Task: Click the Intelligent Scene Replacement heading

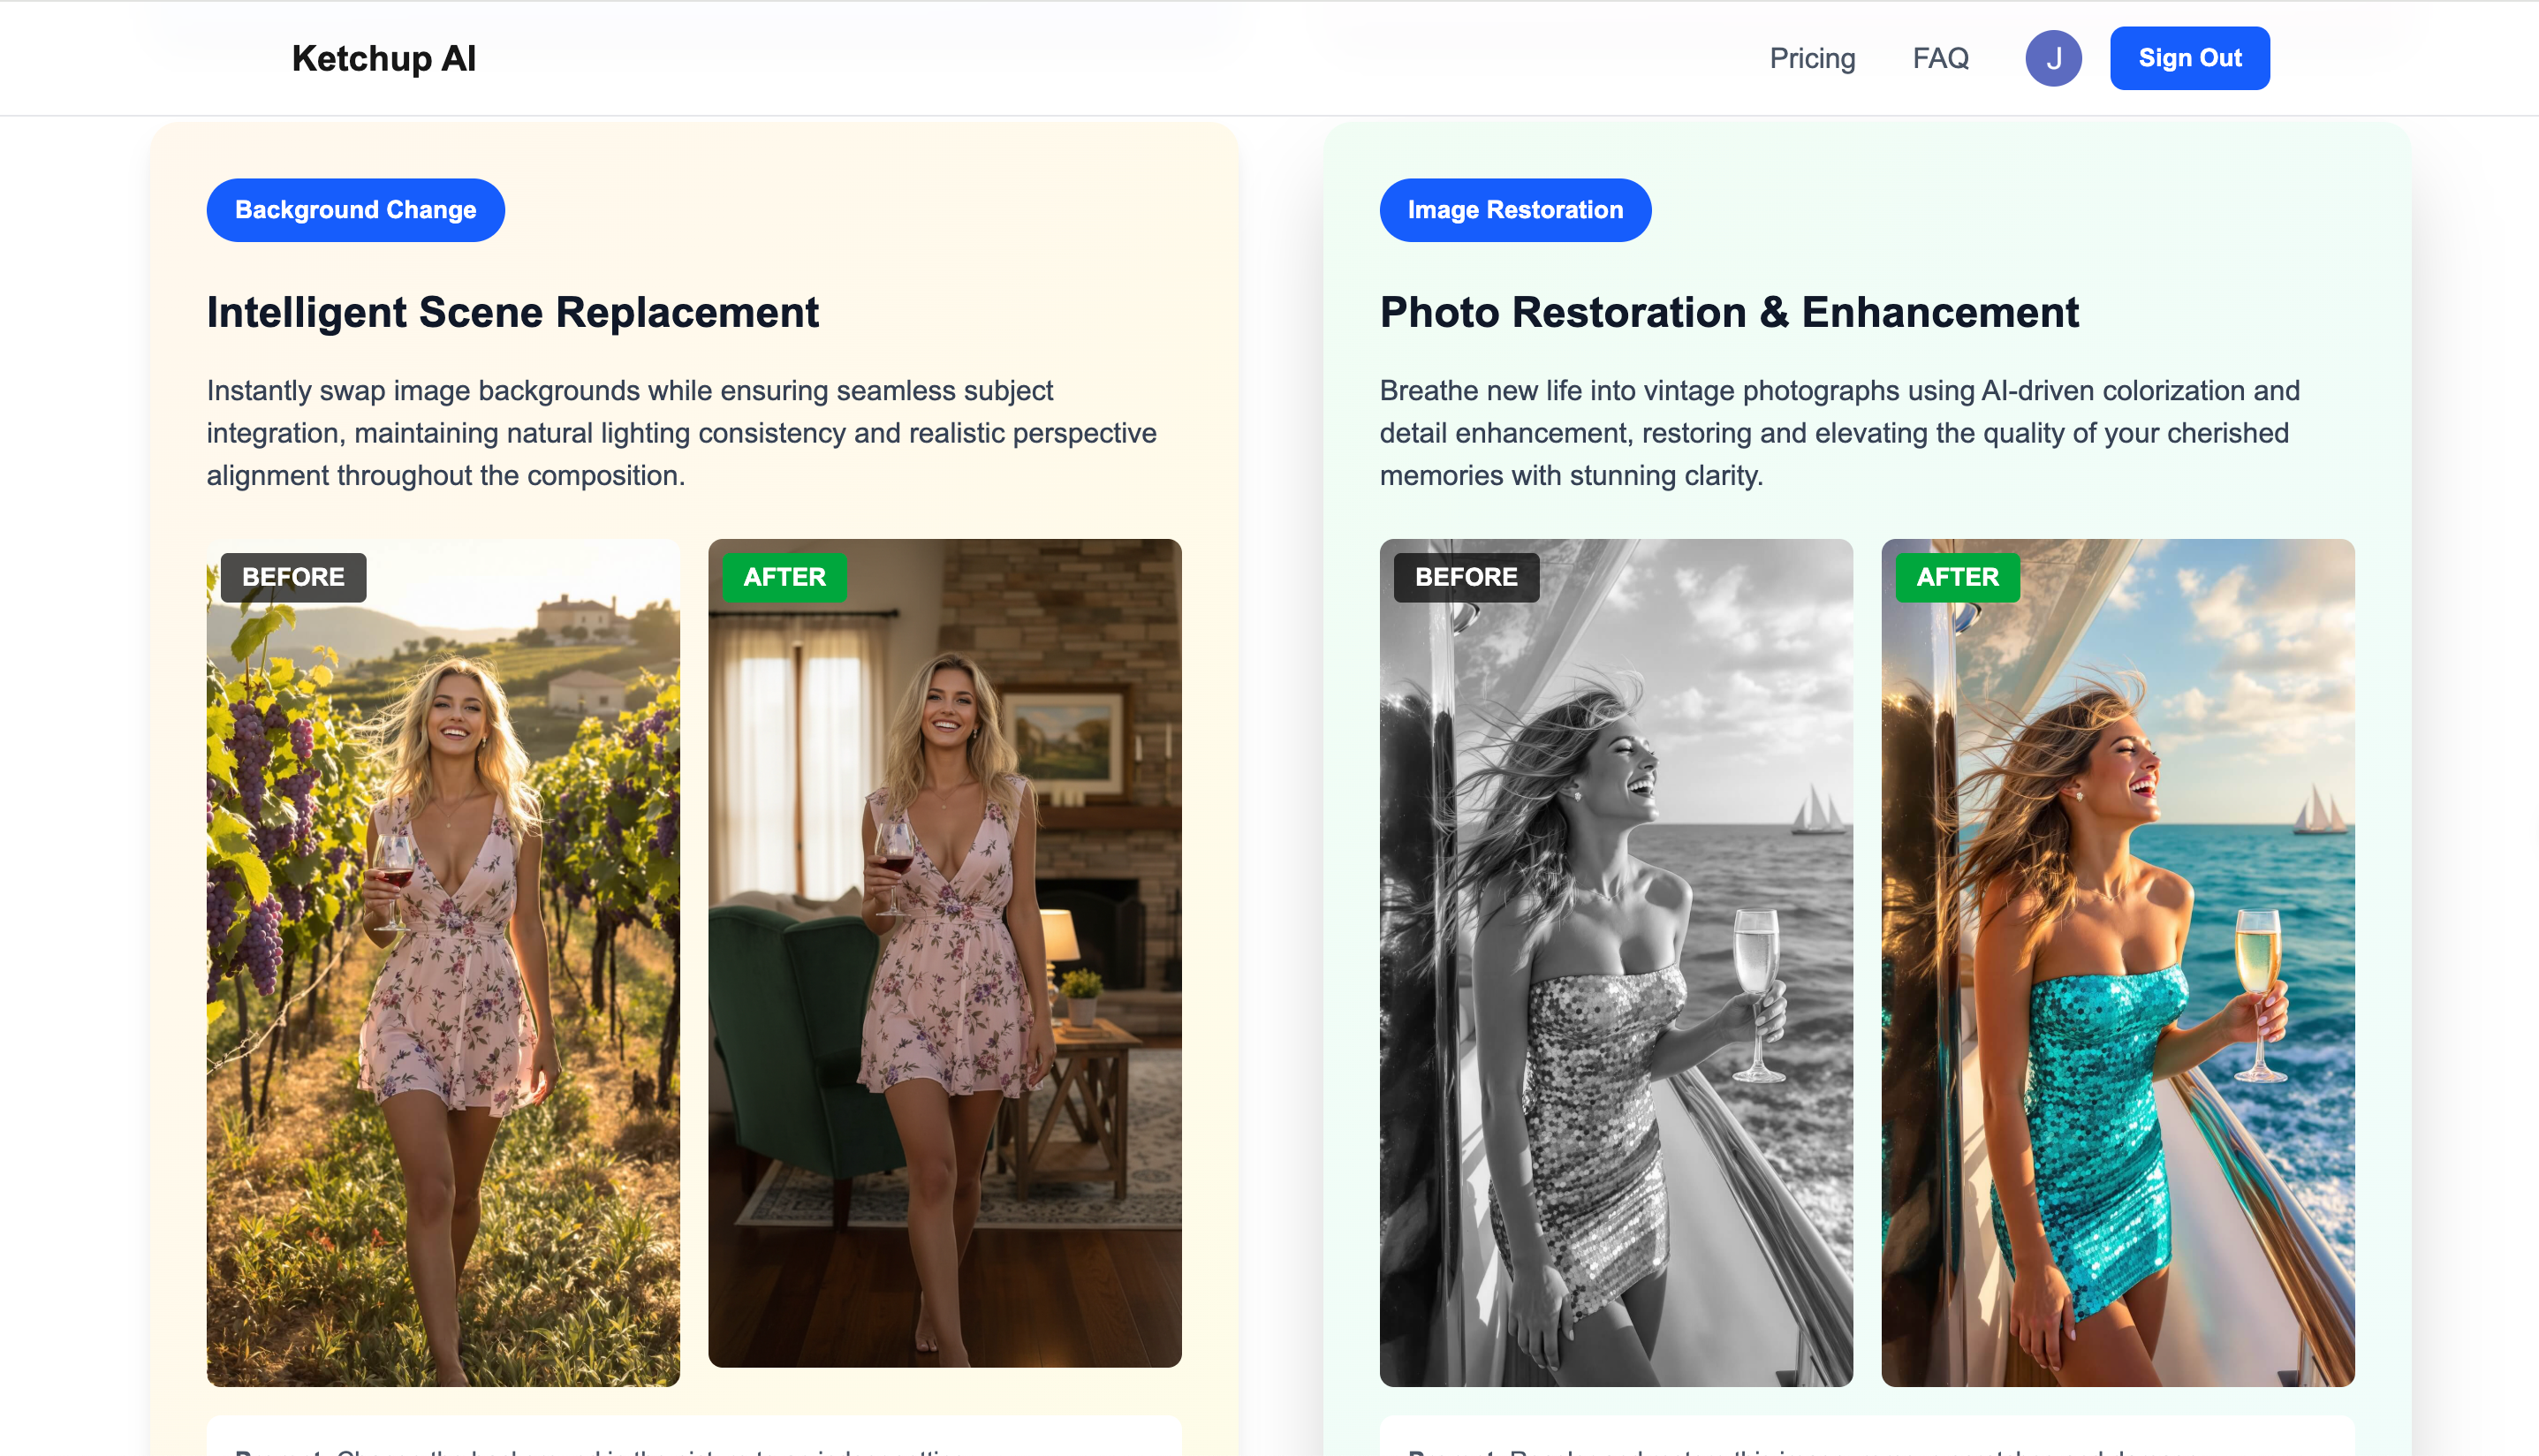Action: tap(512, 313)
